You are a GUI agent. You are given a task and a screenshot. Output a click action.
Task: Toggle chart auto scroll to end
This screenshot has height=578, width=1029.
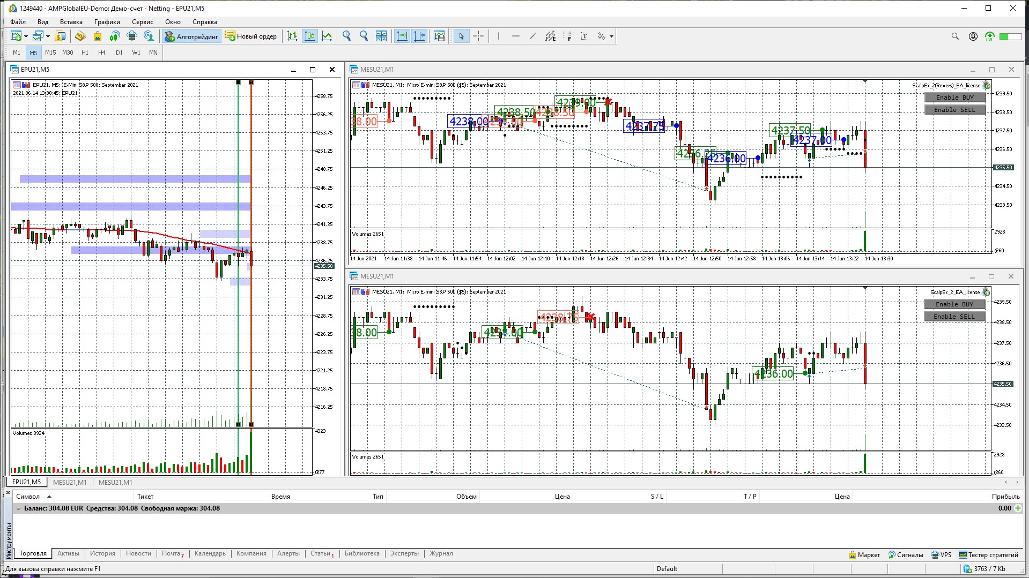[402, 36]
